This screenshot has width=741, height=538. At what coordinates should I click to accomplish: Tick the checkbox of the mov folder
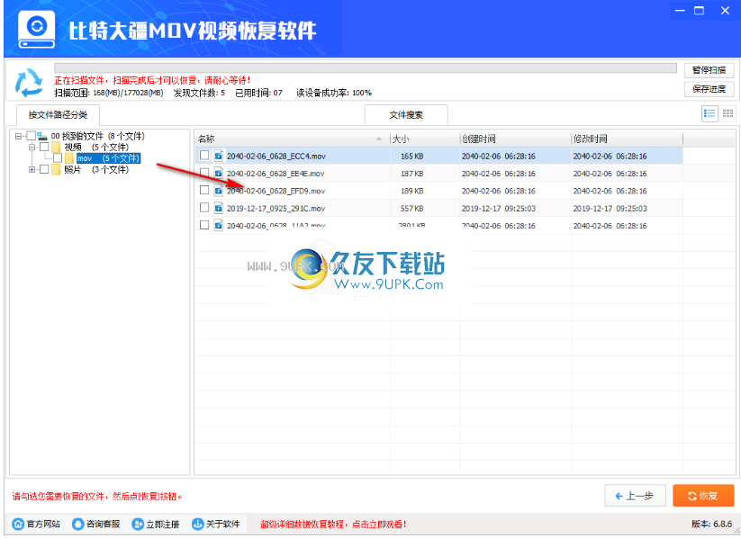click(58, 158)
